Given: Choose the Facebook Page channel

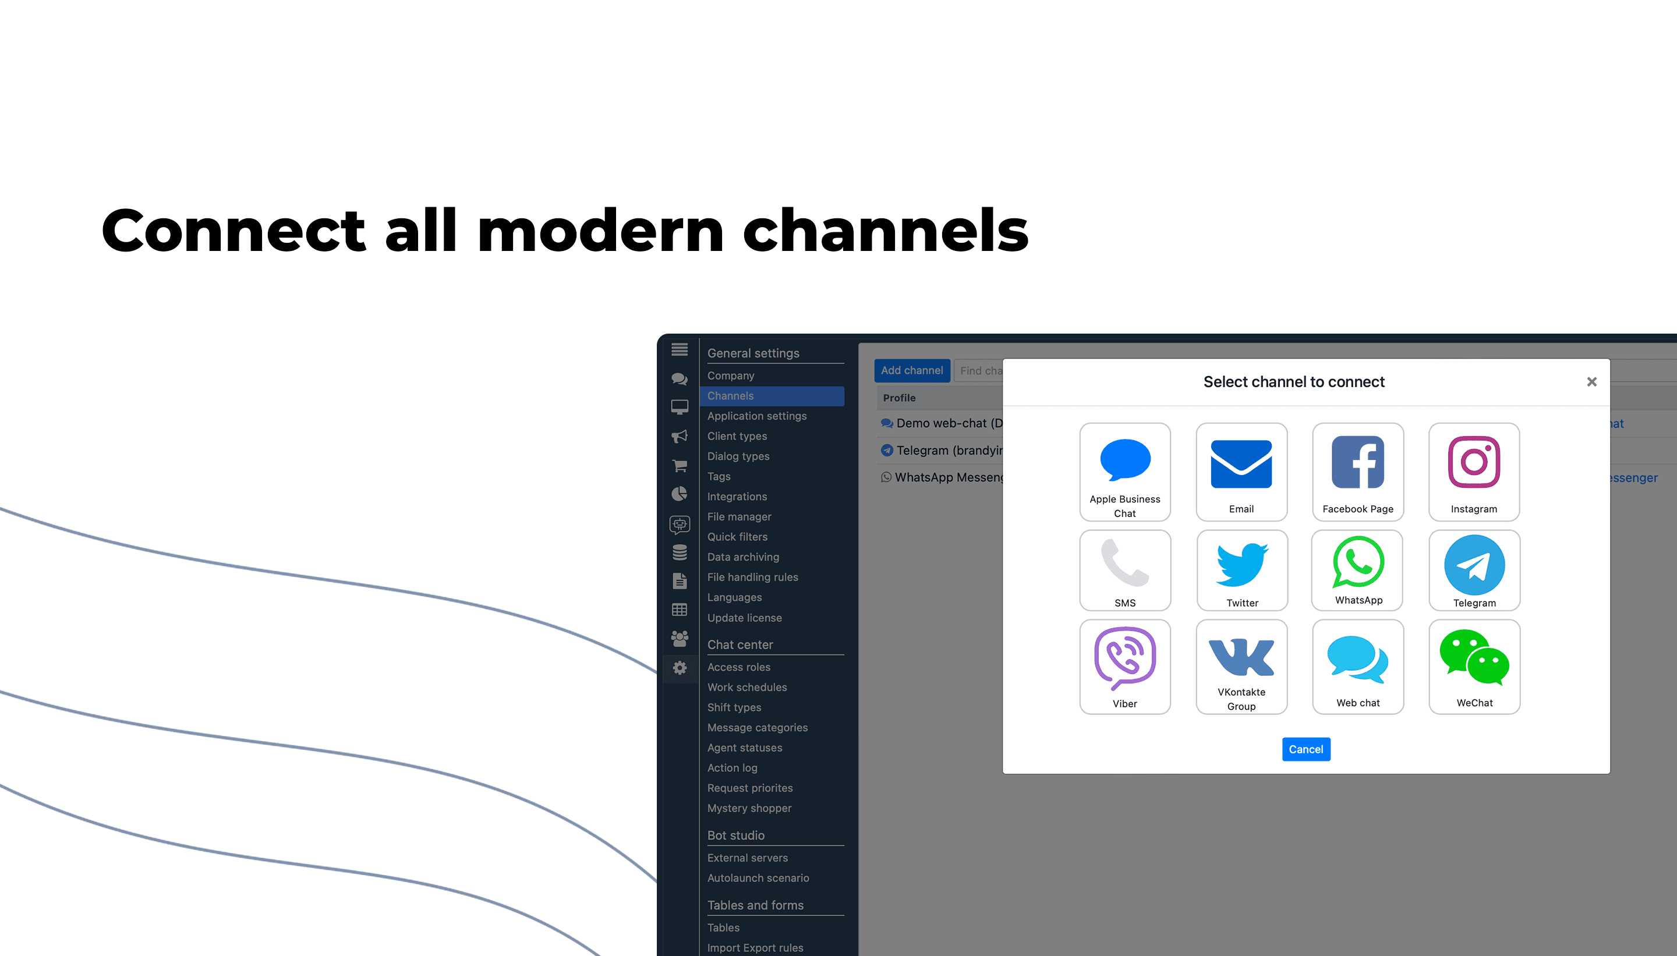Looking at the screenshot, I should click(x=1358, y=472).
